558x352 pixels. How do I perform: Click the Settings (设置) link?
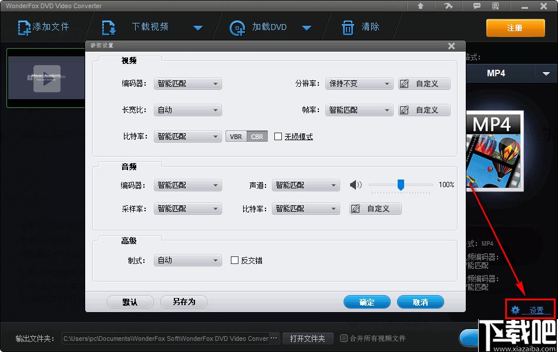(536, 310)
